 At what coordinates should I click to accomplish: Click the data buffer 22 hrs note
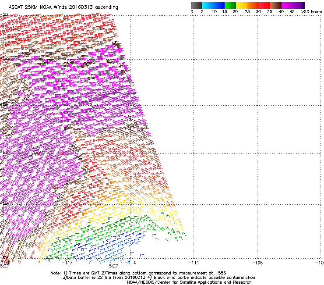click(158, 278)
